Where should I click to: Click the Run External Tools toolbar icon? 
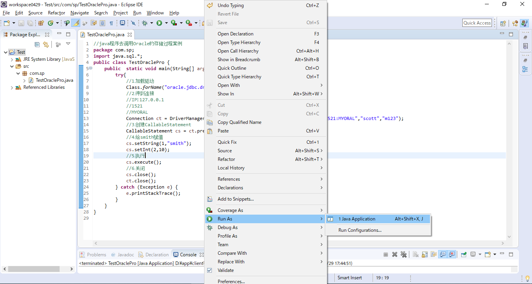188,23
